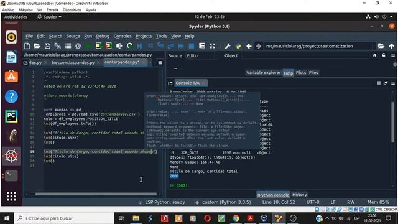Go to Help pane home icon
Screen dimensions: 398x224
374,55
